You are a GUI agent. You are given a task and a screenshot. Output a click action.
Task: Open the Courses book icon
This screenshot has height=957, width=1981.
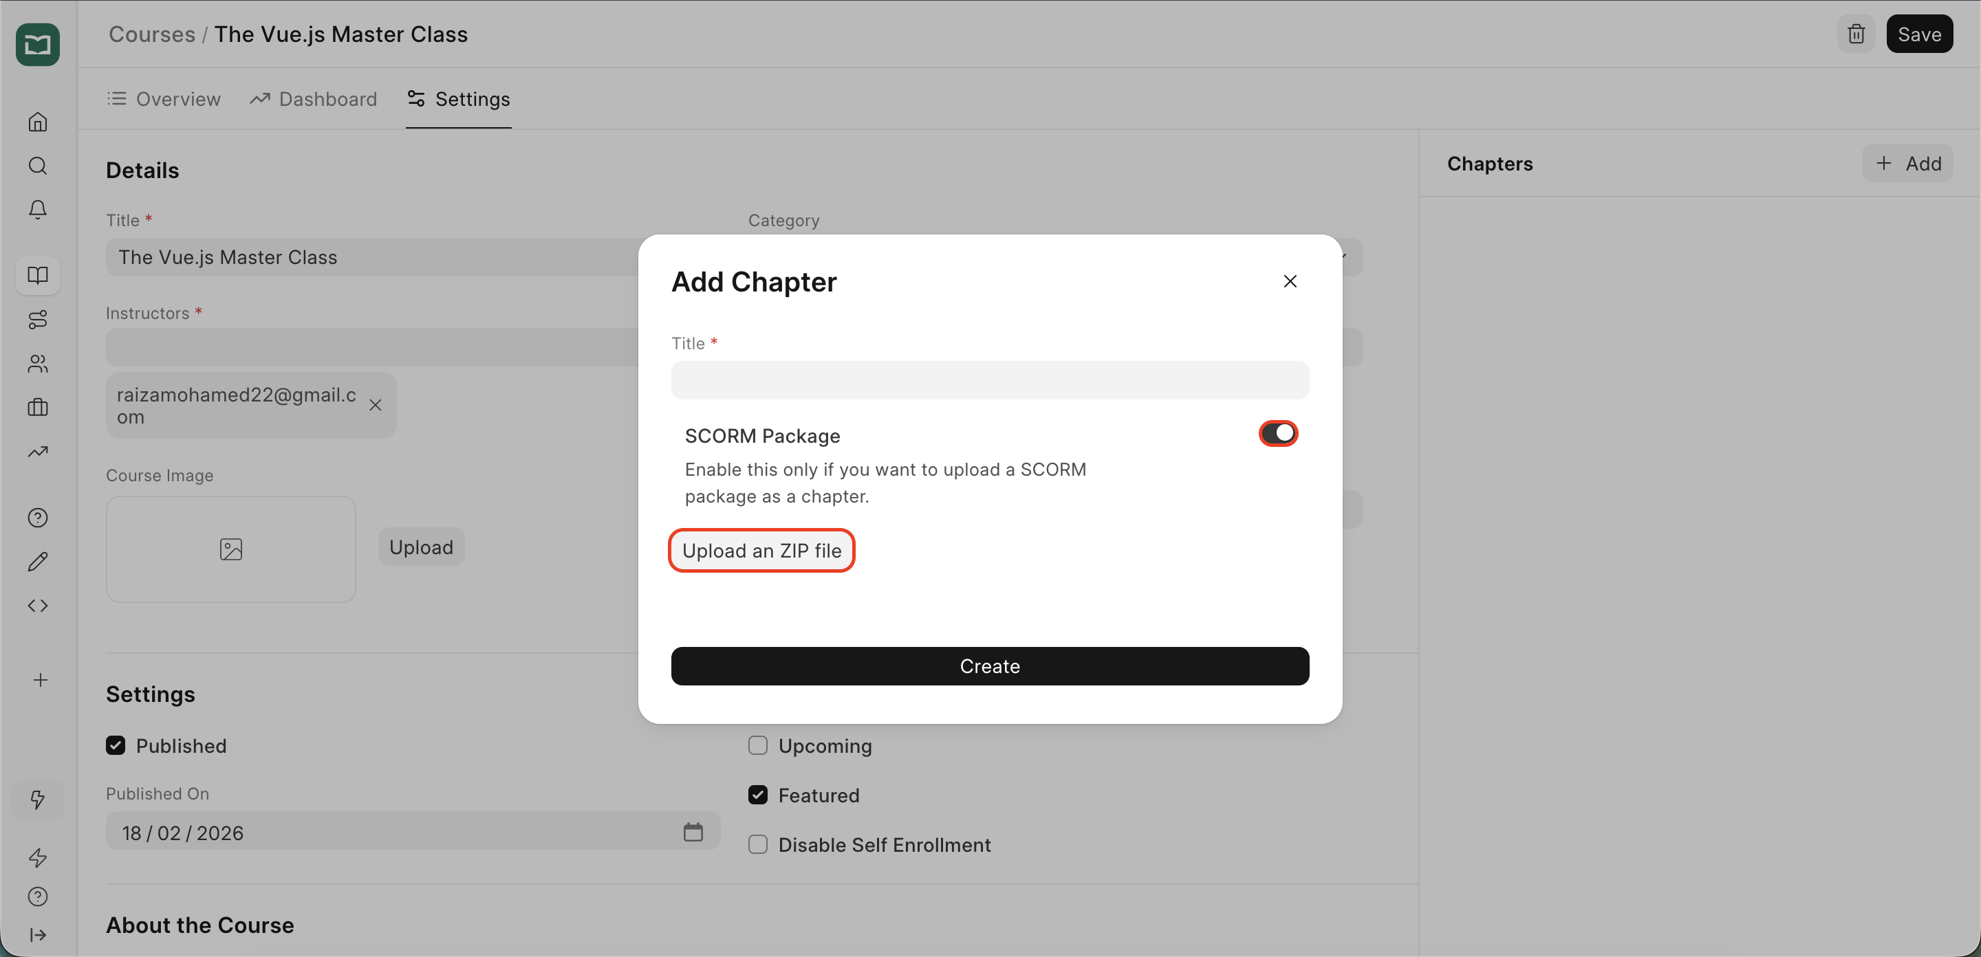[38, 275]
